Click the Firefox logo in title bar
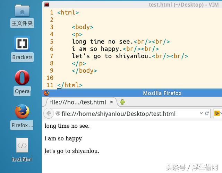This screenshot has width=222, height=173. [x=46, y=93]
